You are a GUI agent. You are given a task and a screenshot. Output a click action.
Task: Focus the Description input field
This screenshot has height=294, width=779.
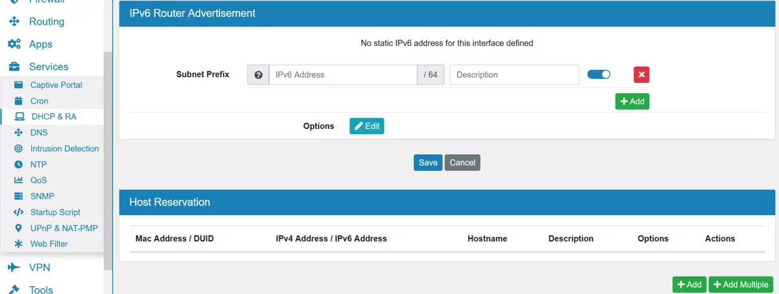514,75
